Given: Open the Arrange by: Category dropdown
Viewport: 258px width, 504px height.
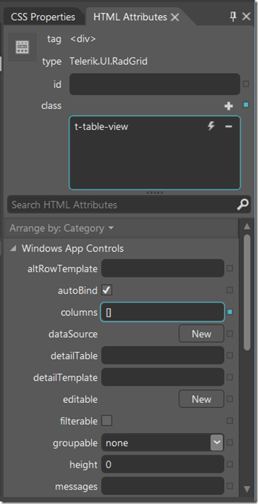Looking at the screenshot, I should click(62, 228).
